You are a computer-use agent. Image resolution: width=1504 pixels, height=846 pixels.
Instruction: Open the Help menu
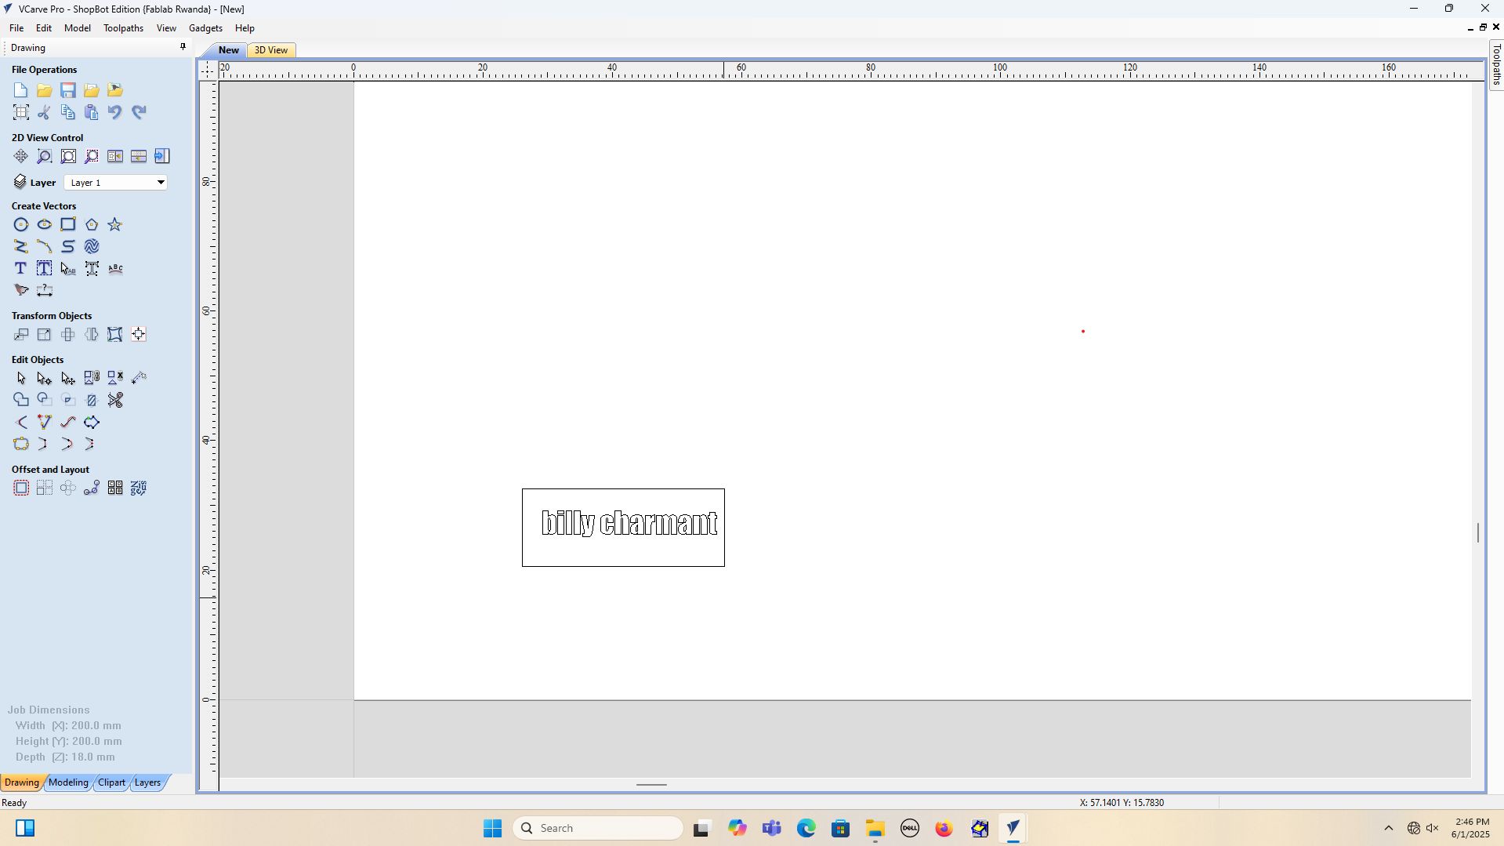coord(245,28)
